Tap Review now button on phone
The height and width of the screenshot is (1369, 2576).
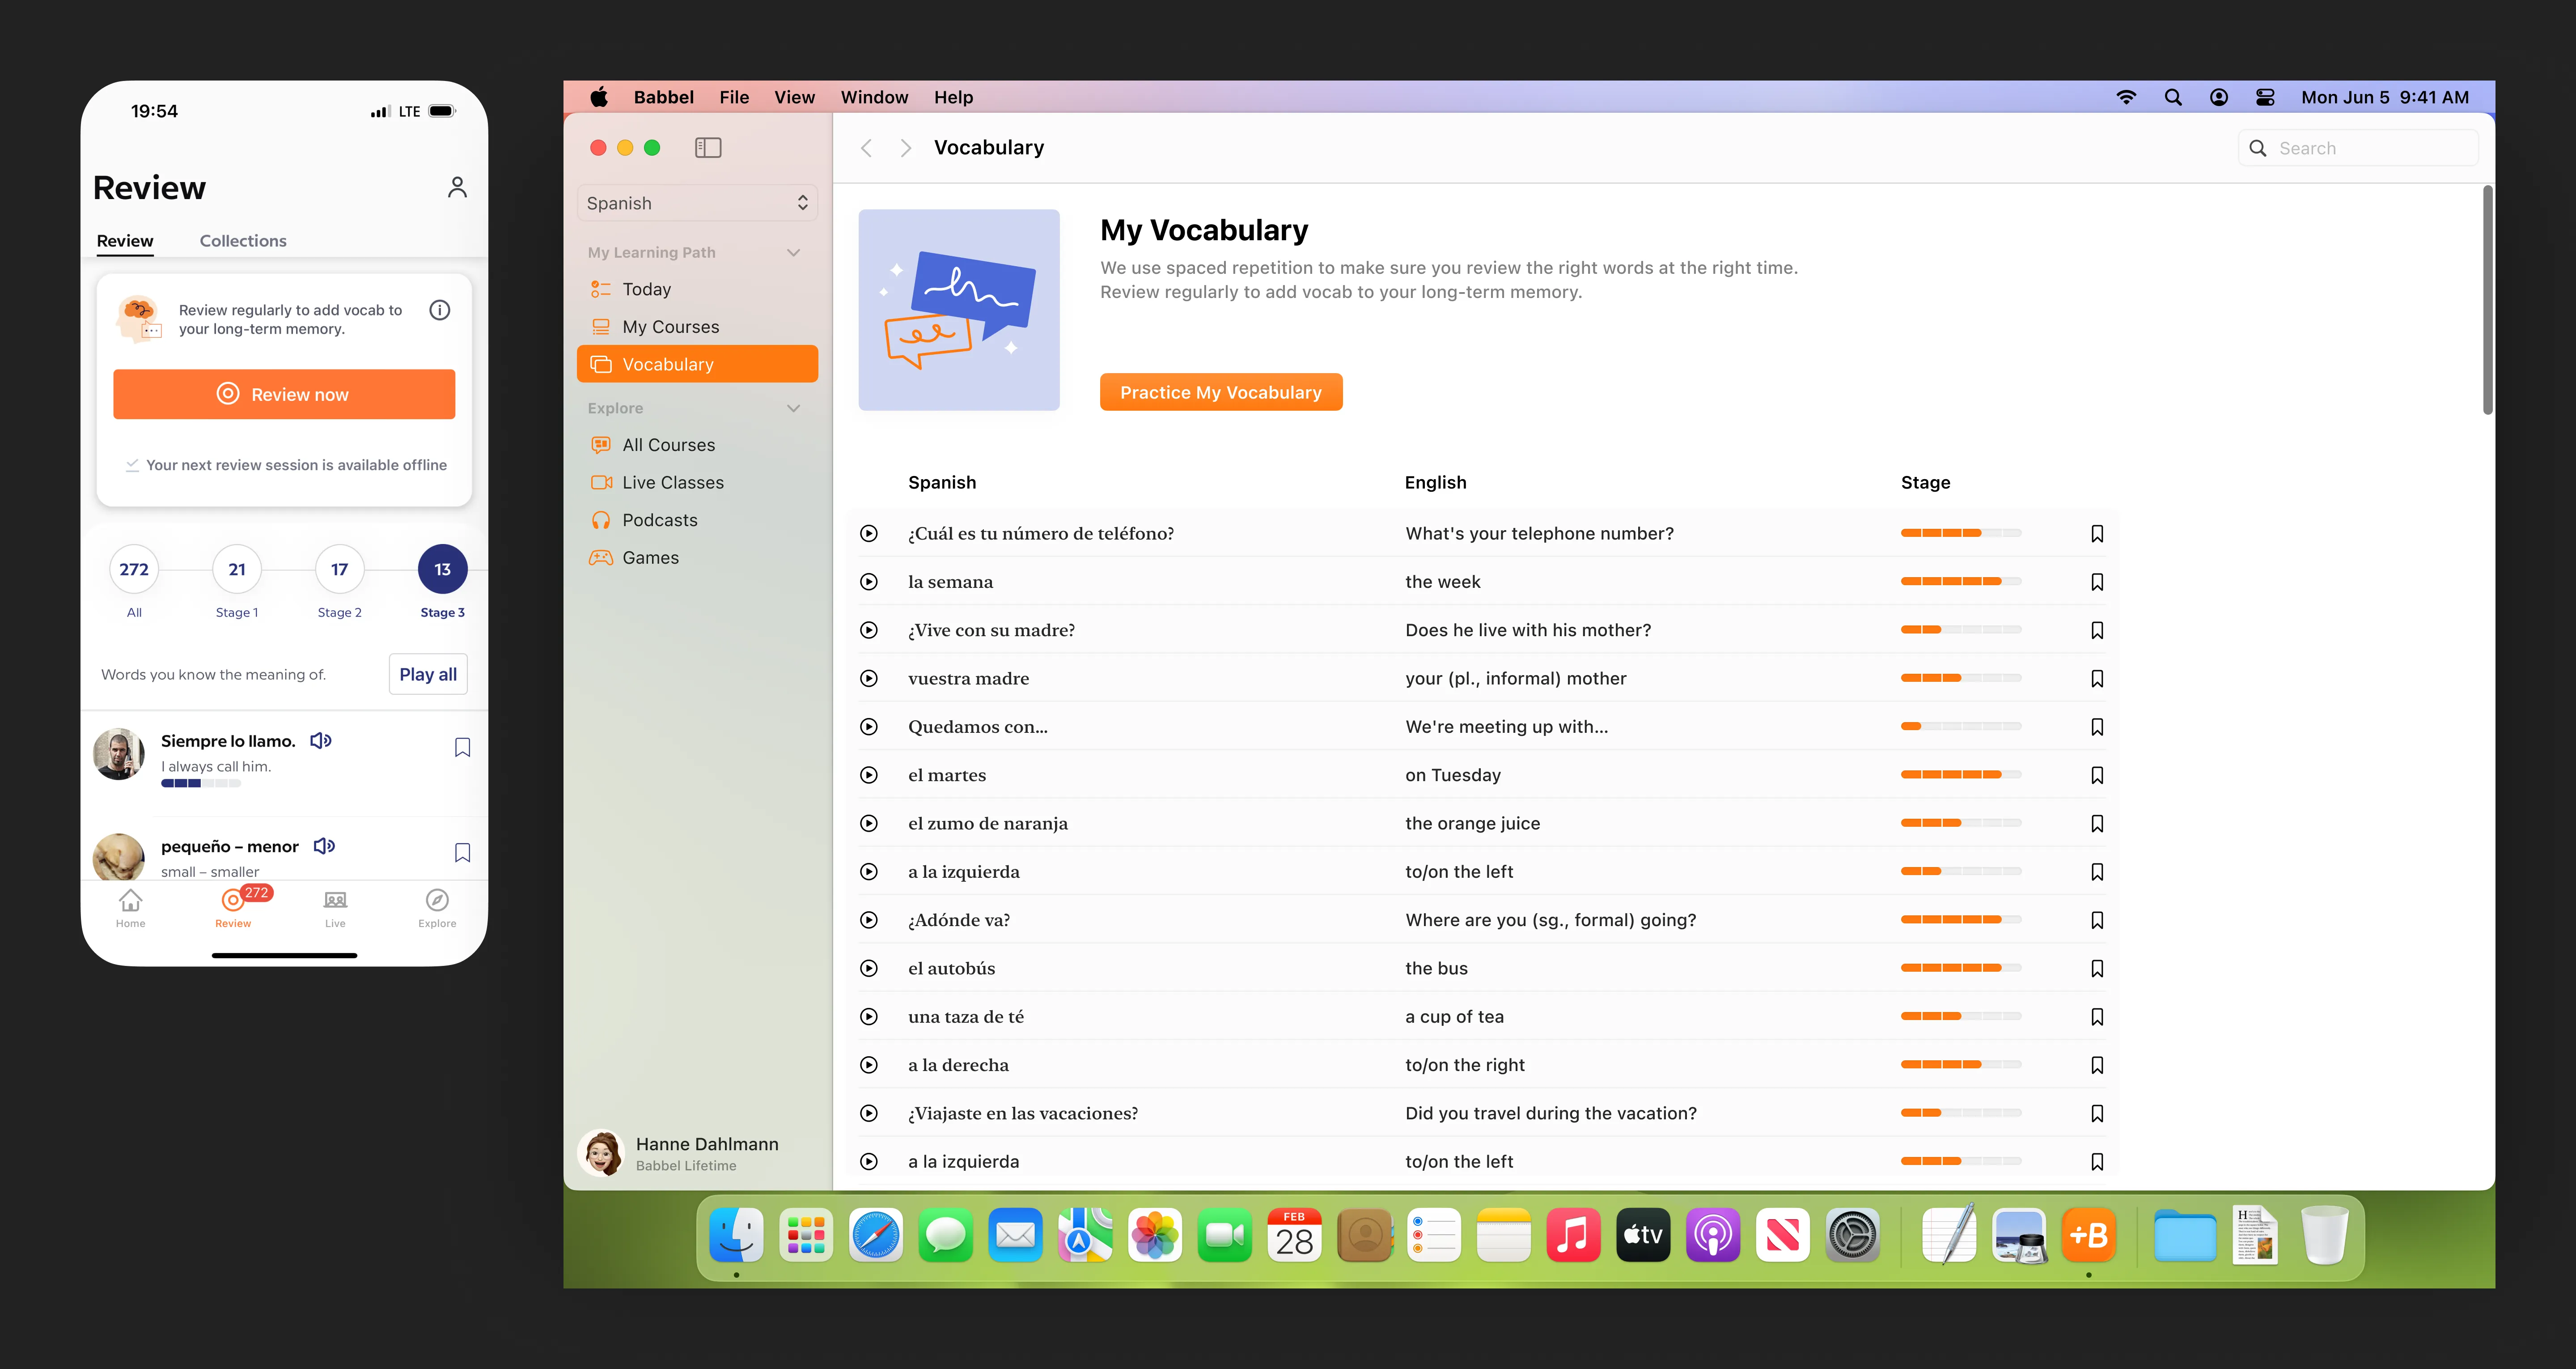tap(284, 394)
